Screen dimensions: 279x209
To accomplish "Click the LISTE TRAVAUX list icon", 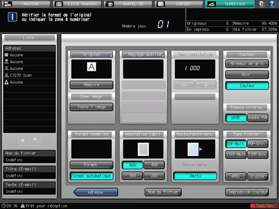I will pyautogui.click(x=59, y=4).
